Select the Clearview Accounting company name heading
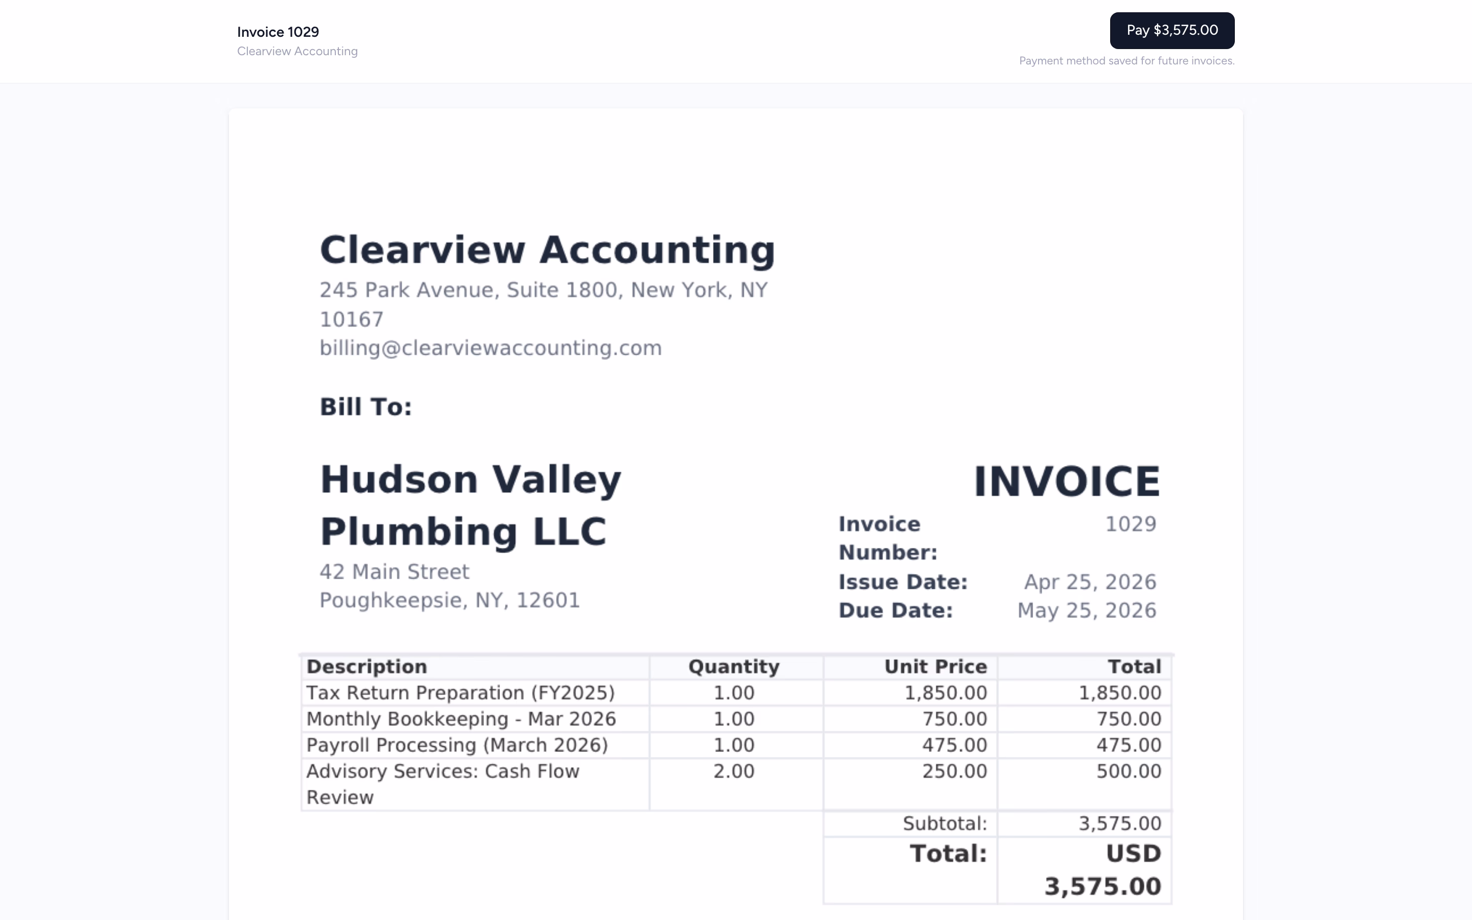 [x=547, y=248]
